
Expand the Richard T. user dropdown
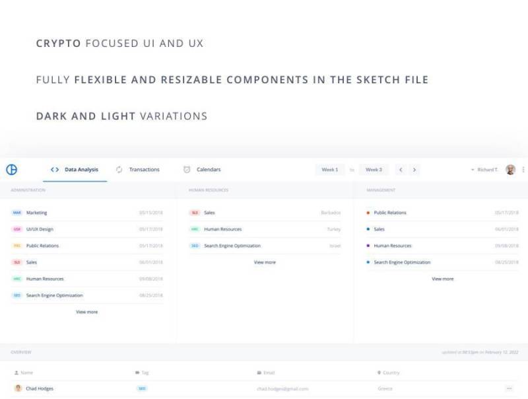484,170
